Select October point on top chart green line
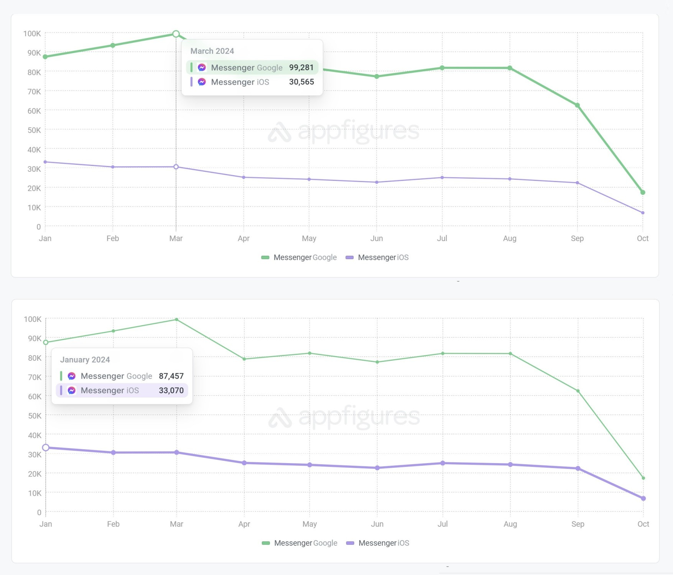 643,192
